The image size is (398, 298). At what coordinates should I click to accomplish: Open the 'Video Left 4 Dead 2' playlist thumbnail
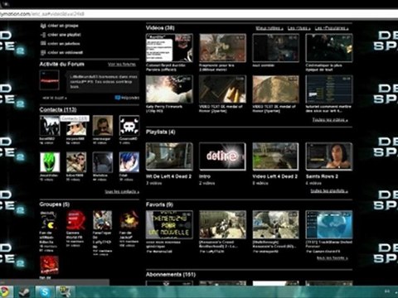pos(275,156)
